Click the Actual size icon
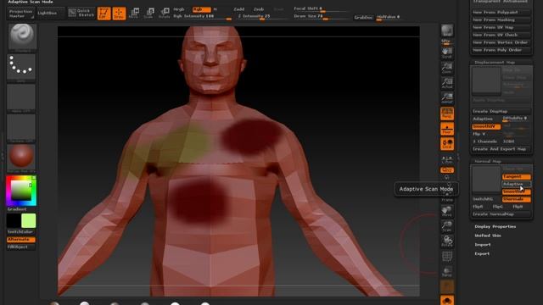The height and width of the screenshot is (305, 543). click(447, 83)
